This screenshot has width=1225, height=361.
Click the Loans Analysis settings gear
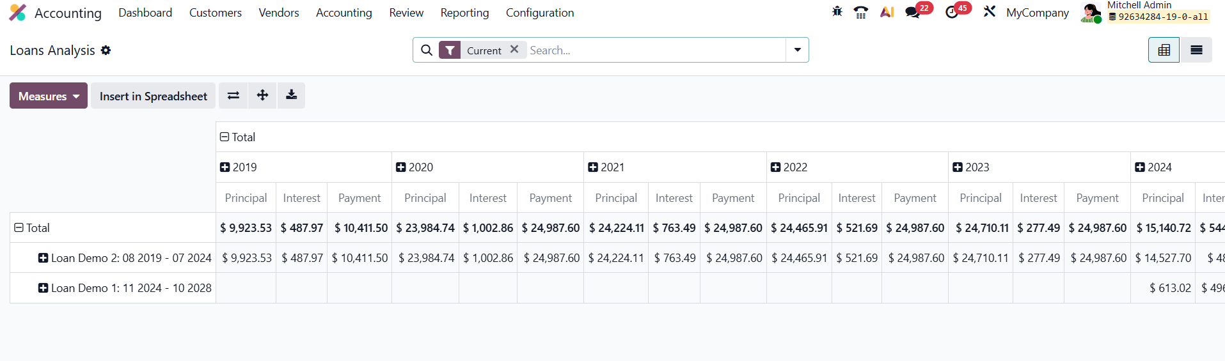coord(106,50)
